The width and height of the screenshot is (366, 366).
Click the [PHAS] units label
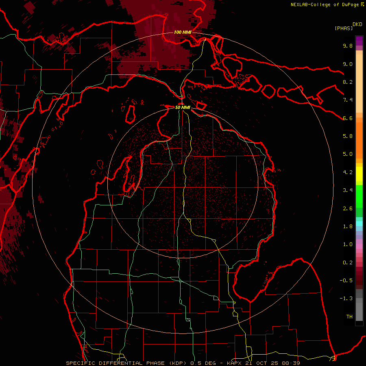click(344, 28)
